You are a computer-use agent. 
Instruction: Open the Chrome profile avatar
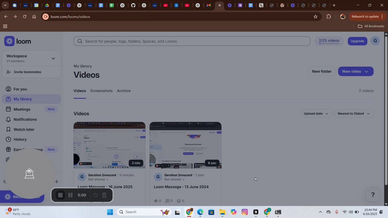[x=343, y=17]
